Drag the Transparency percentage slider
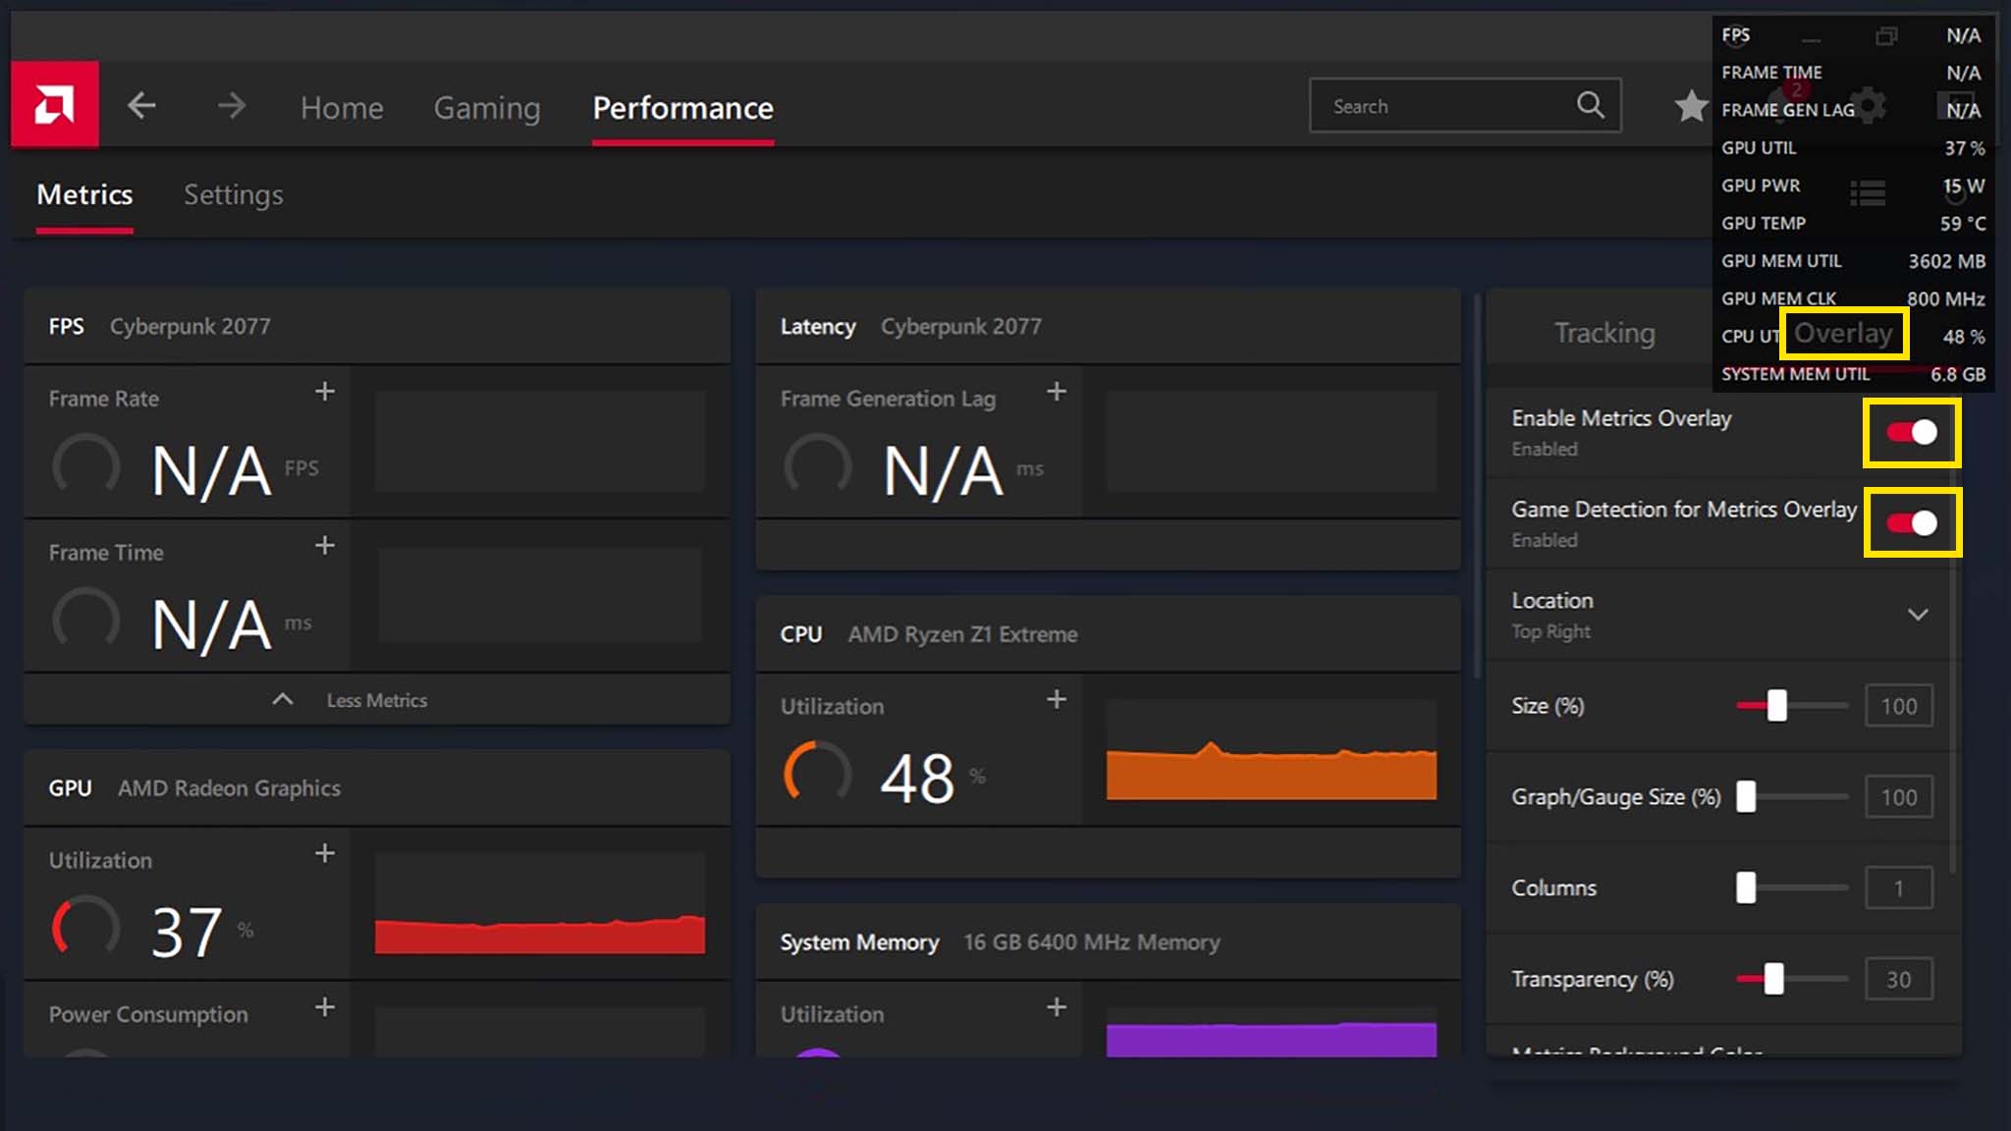This screenshot has height=1131, width=2011. pyautogui.click(x=1770, y=978)
